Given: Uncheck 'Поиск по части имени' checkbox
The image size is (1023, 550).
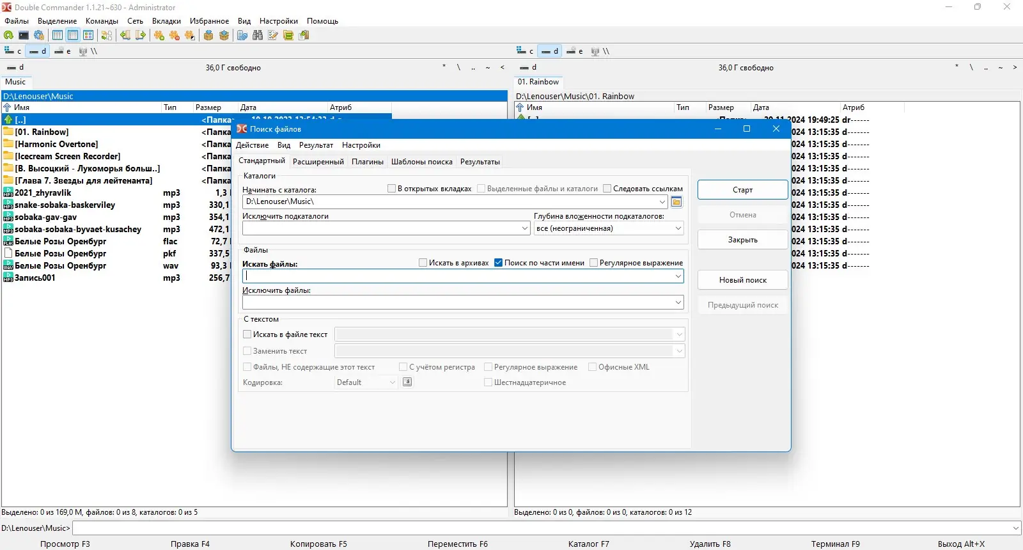Looking at the screenshot, I should tap(498, 263).
